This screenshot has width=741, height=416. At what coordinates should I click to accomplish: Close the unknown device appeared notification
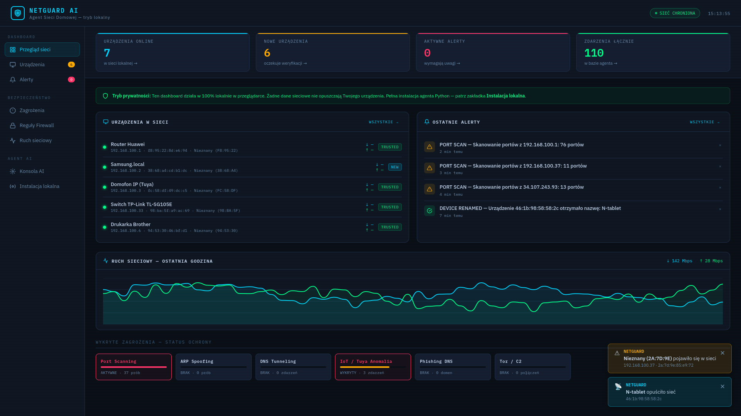point(722,353)
